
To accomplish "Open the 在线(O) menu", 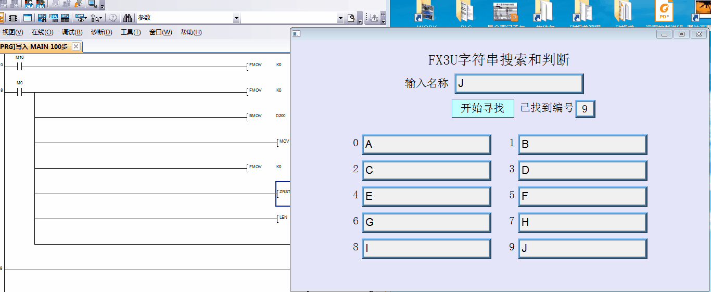I will coord(42,32).
